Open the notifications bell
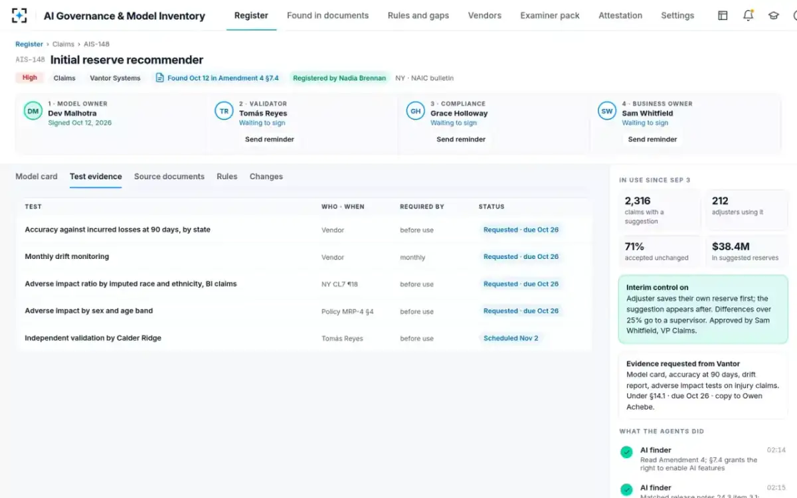797x498 pixels. point(748,15)
